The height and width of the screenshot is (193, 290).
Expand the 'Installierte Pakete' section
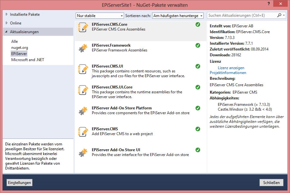tap(7, 14)
